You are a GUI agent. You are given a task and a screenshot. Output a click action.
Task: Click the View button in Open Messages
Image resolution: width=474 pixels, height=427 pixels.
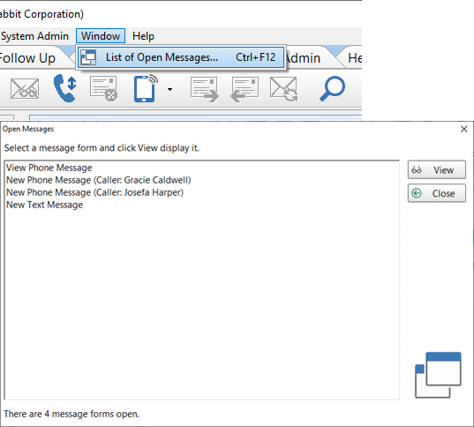[x=437, y=170]
